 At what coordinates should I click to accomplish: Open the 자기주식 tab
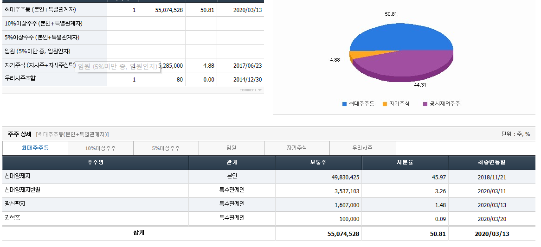pyautogui.click(x=297, y=148)
